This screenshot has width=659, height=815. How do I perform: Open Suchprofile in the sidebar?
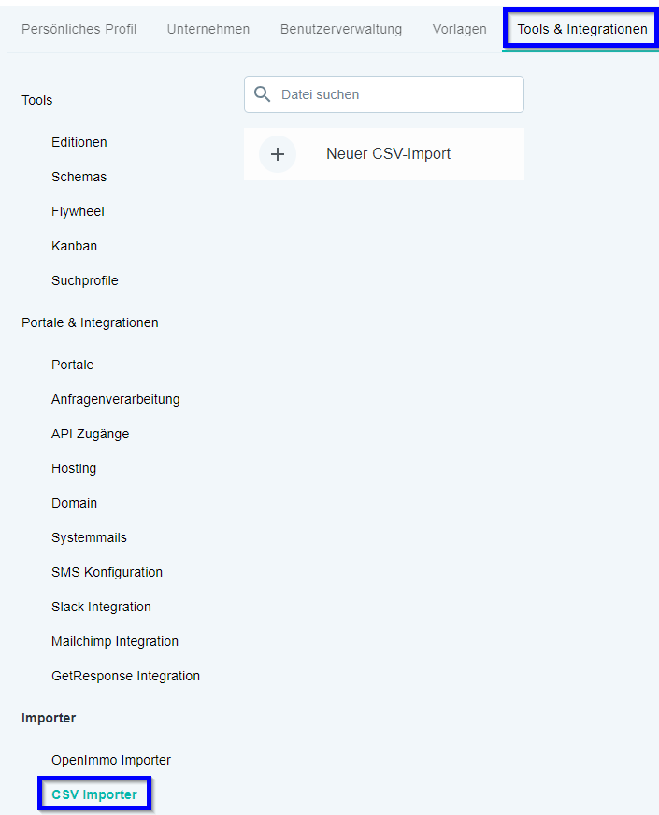(85, 280)
